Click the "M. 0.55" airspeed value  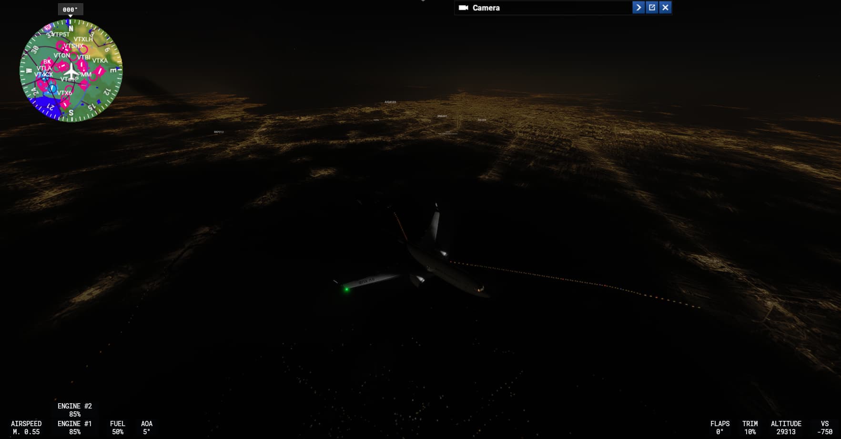coord(26,432)
